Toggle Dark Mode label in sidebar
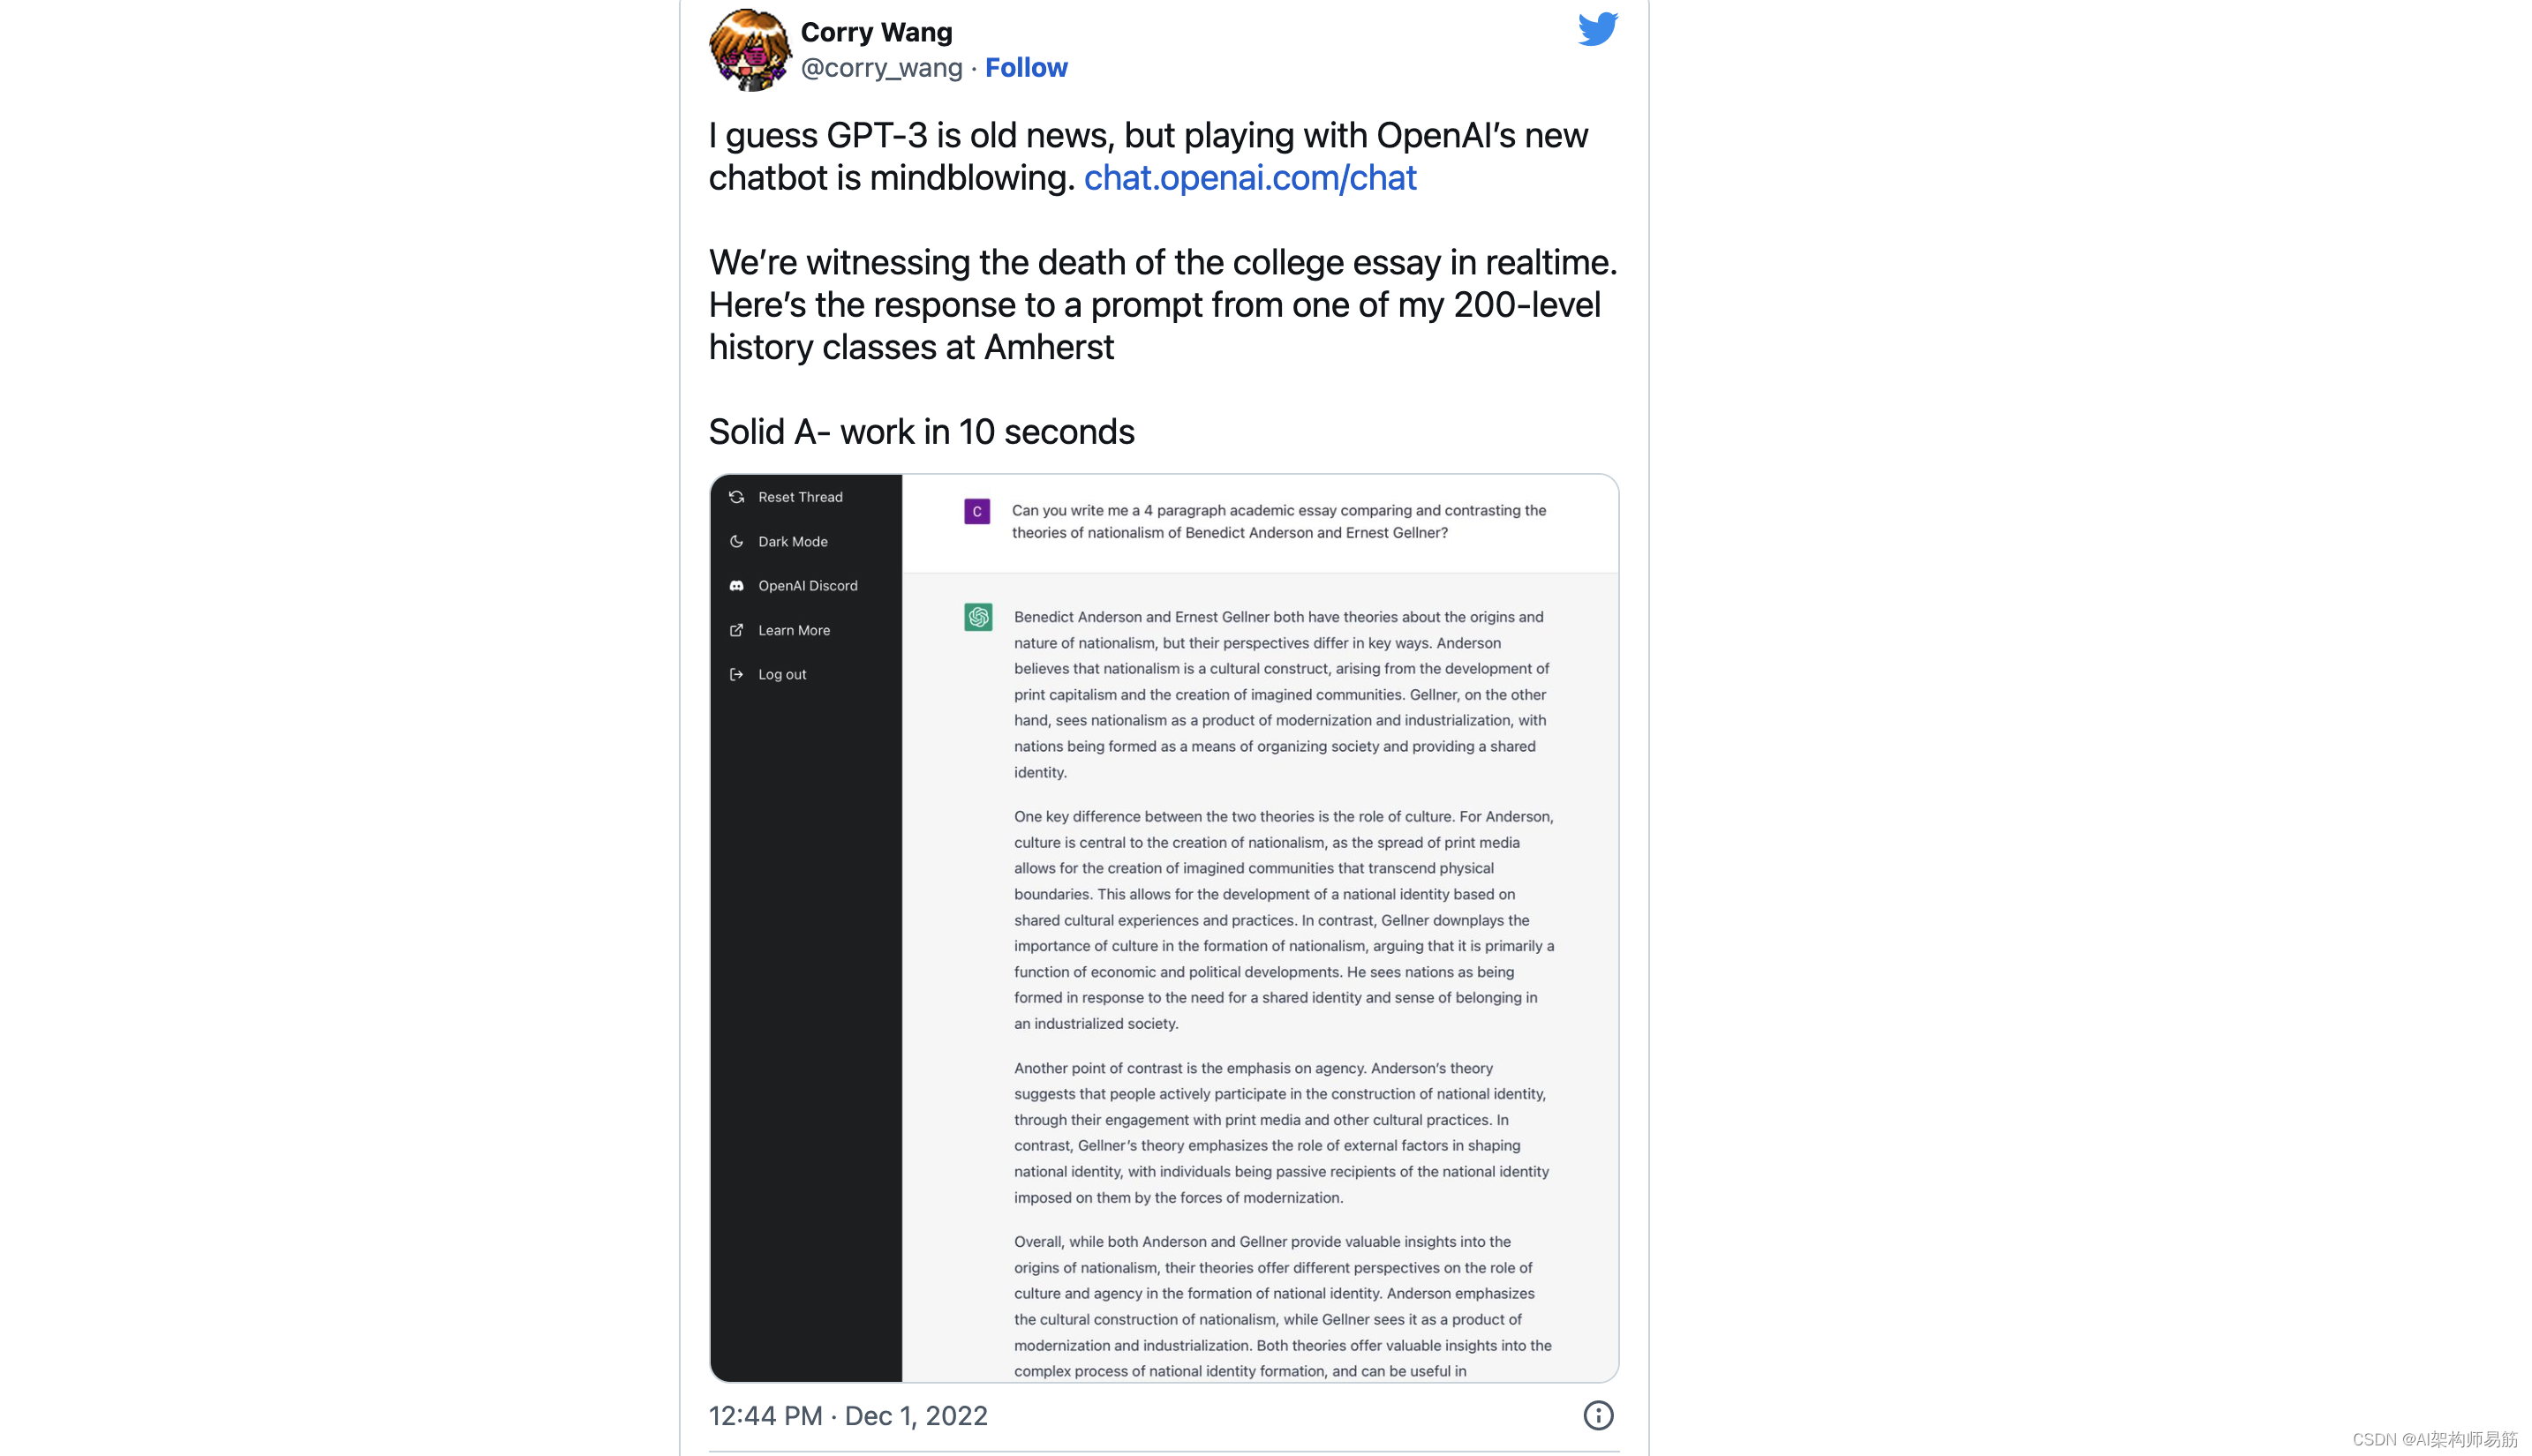 [792, 541]
